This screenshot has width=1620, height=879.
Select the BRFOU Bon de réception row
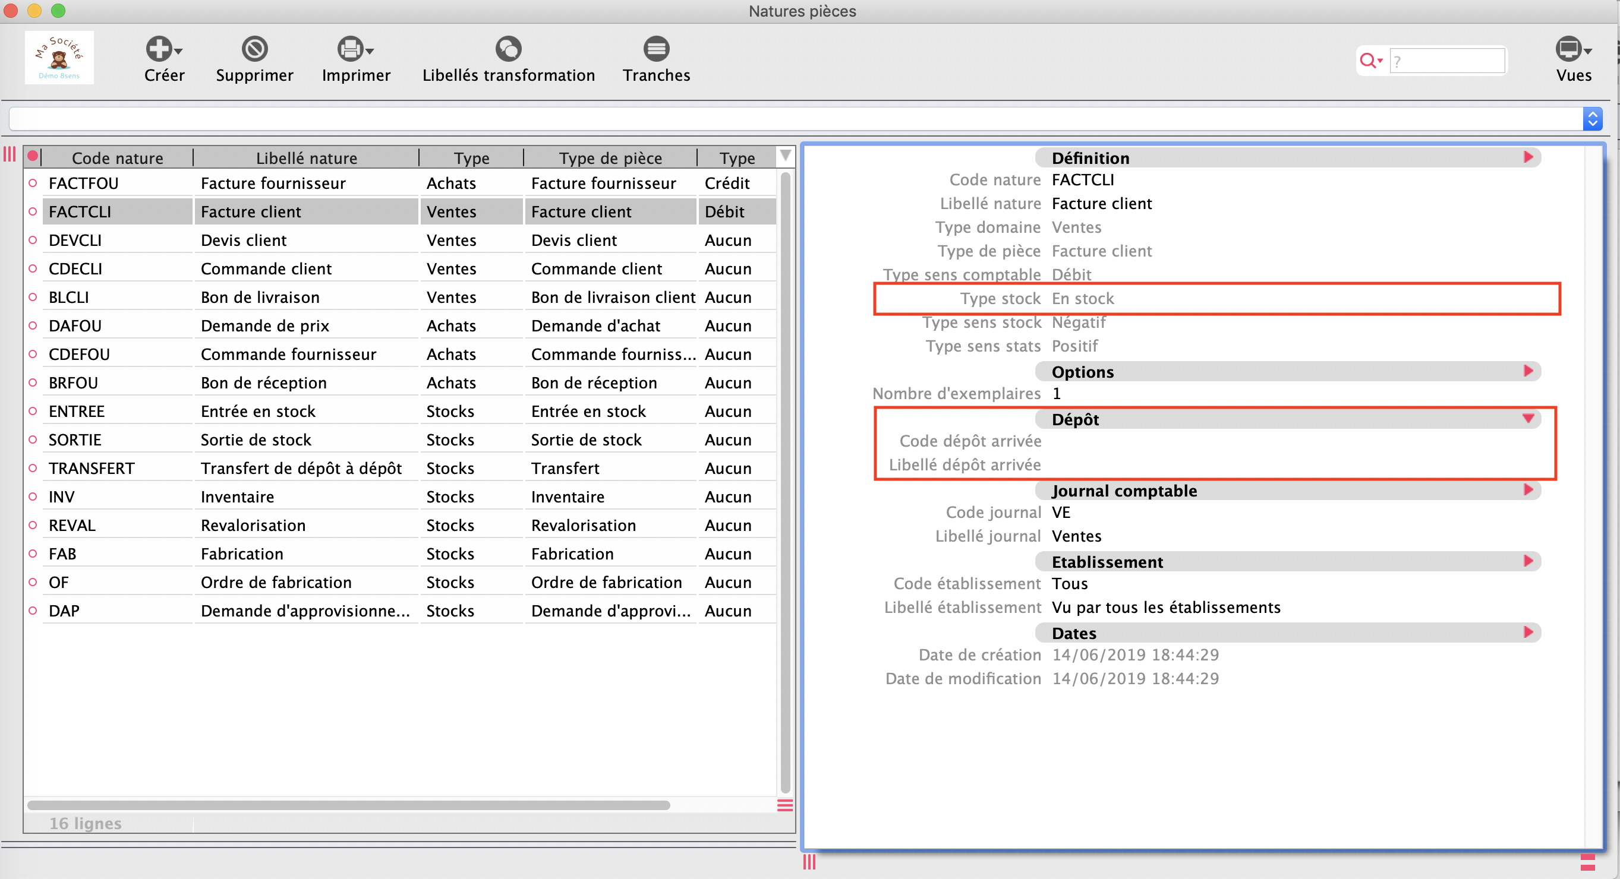click(x=409, y=382)
